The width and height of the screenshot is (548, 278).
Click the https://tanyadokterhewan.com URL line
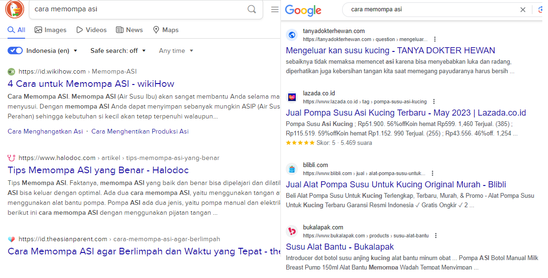[365, 39]
